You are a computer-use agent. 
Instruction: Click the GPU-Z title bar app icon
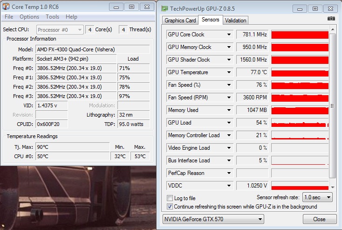pyautogui.click(x=164, y=8)
